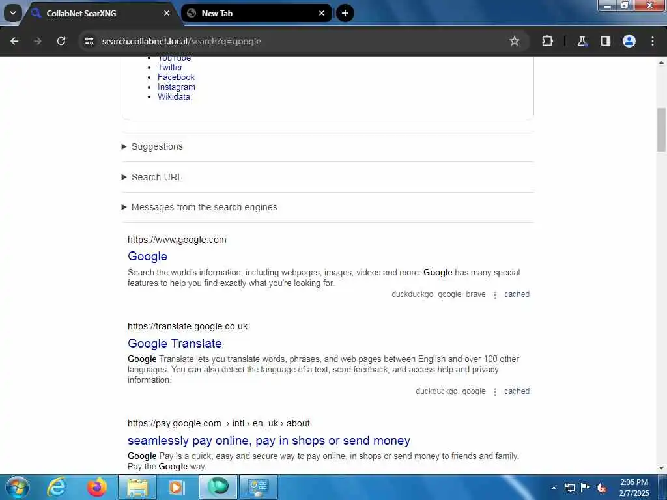Open the Wikidata link

(174, 96)
